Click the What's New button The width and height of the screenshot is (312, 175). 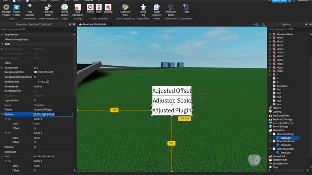tap(279, 1)
